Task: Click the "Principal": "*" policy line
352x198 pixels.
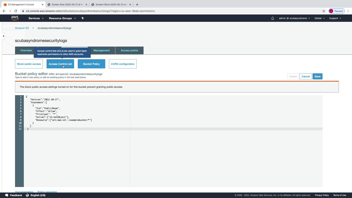Action: click(46, 114)
